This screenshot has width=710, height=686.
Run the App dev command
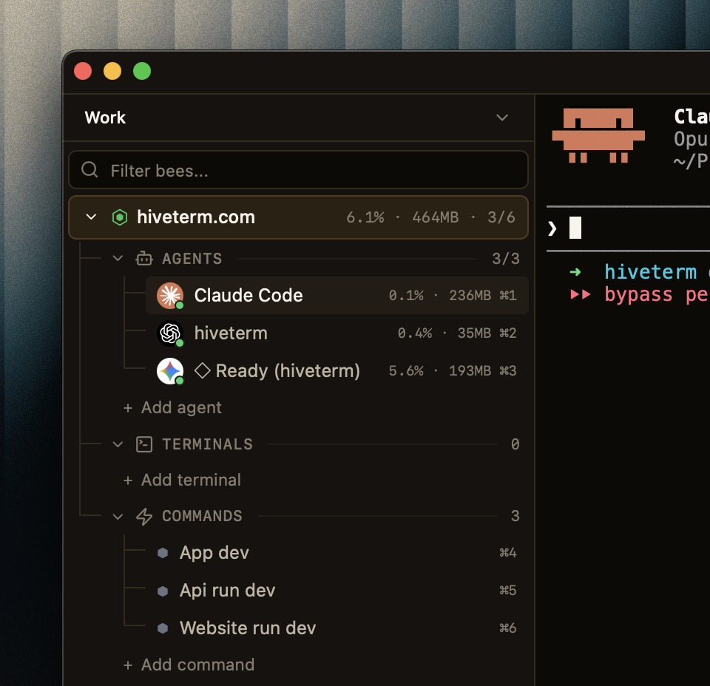point(337,553)
